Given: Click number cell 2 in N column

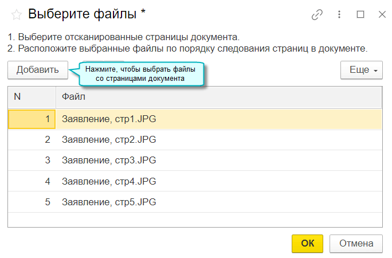Looking at the screenshot, I should 32,139.
